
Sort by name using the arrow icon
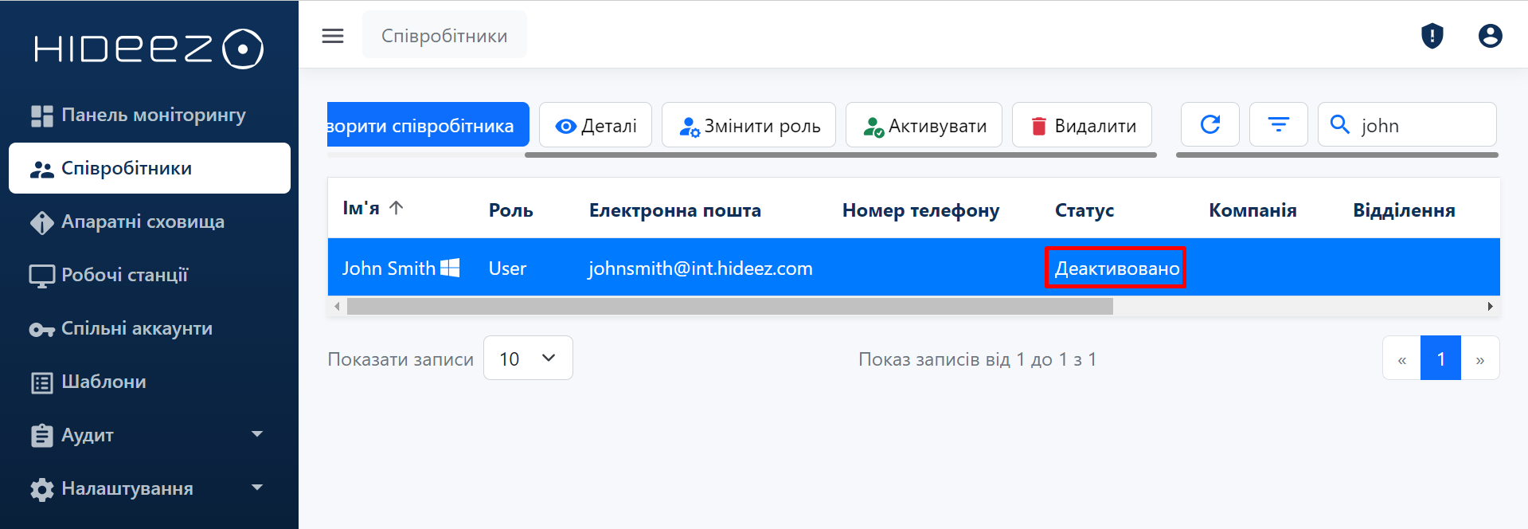click(397, 208)
